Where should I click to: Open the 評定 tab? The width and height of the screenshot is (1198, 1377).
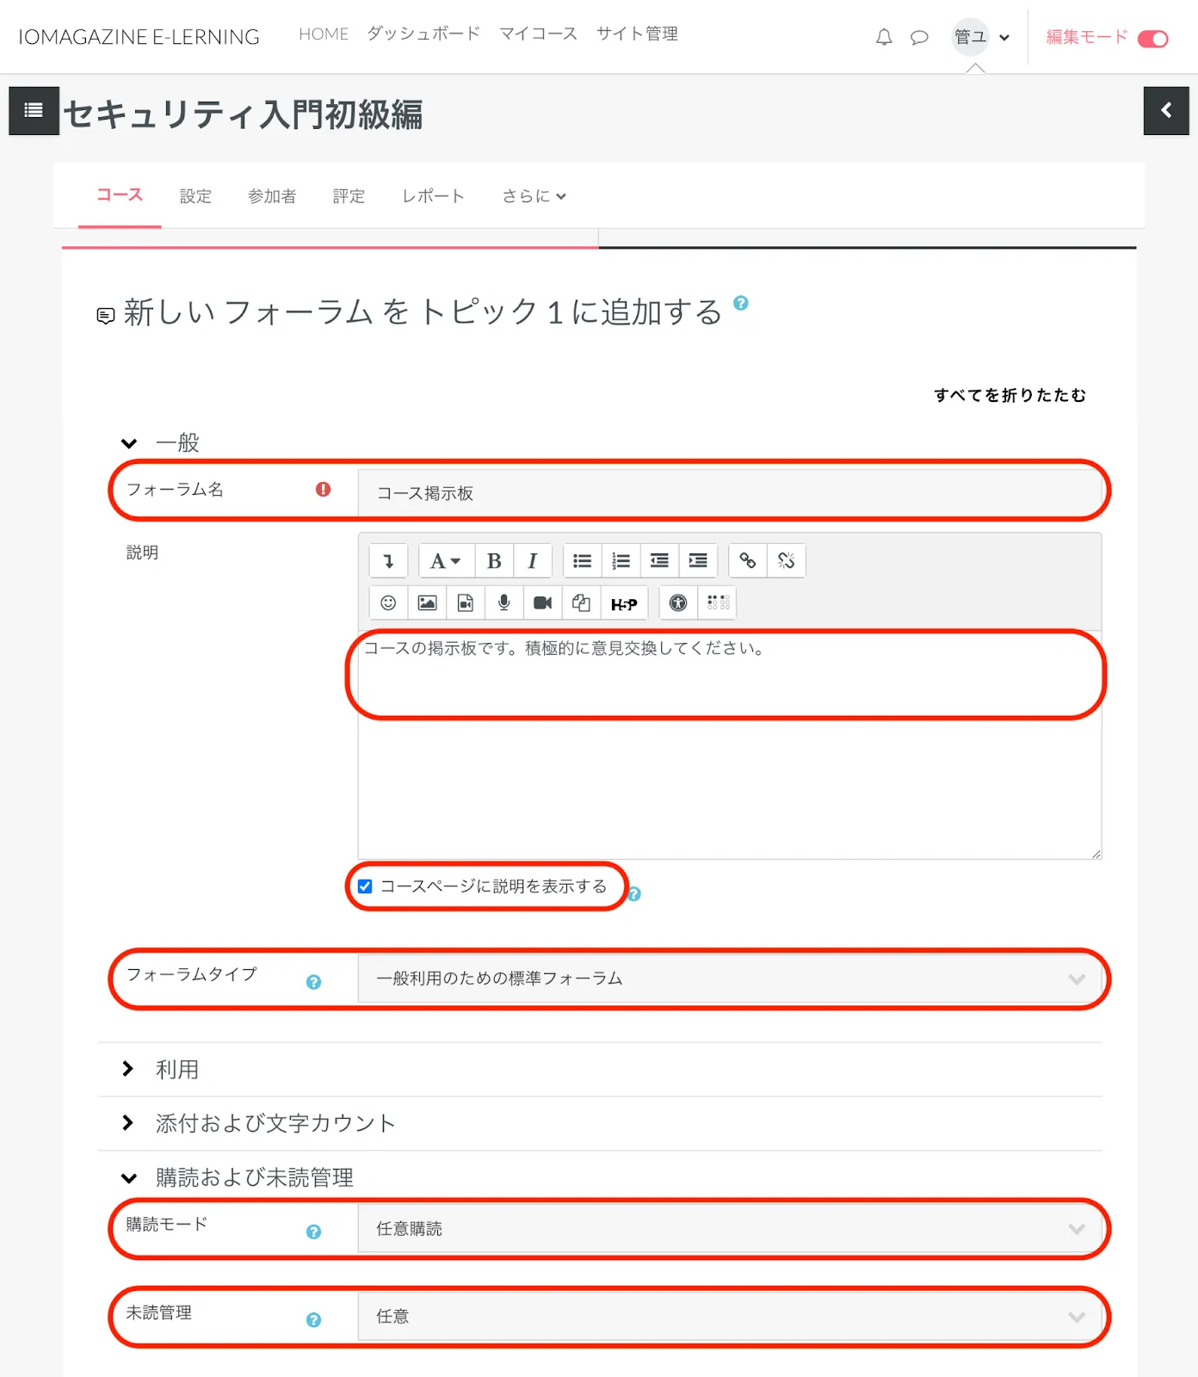coord(349,196)
